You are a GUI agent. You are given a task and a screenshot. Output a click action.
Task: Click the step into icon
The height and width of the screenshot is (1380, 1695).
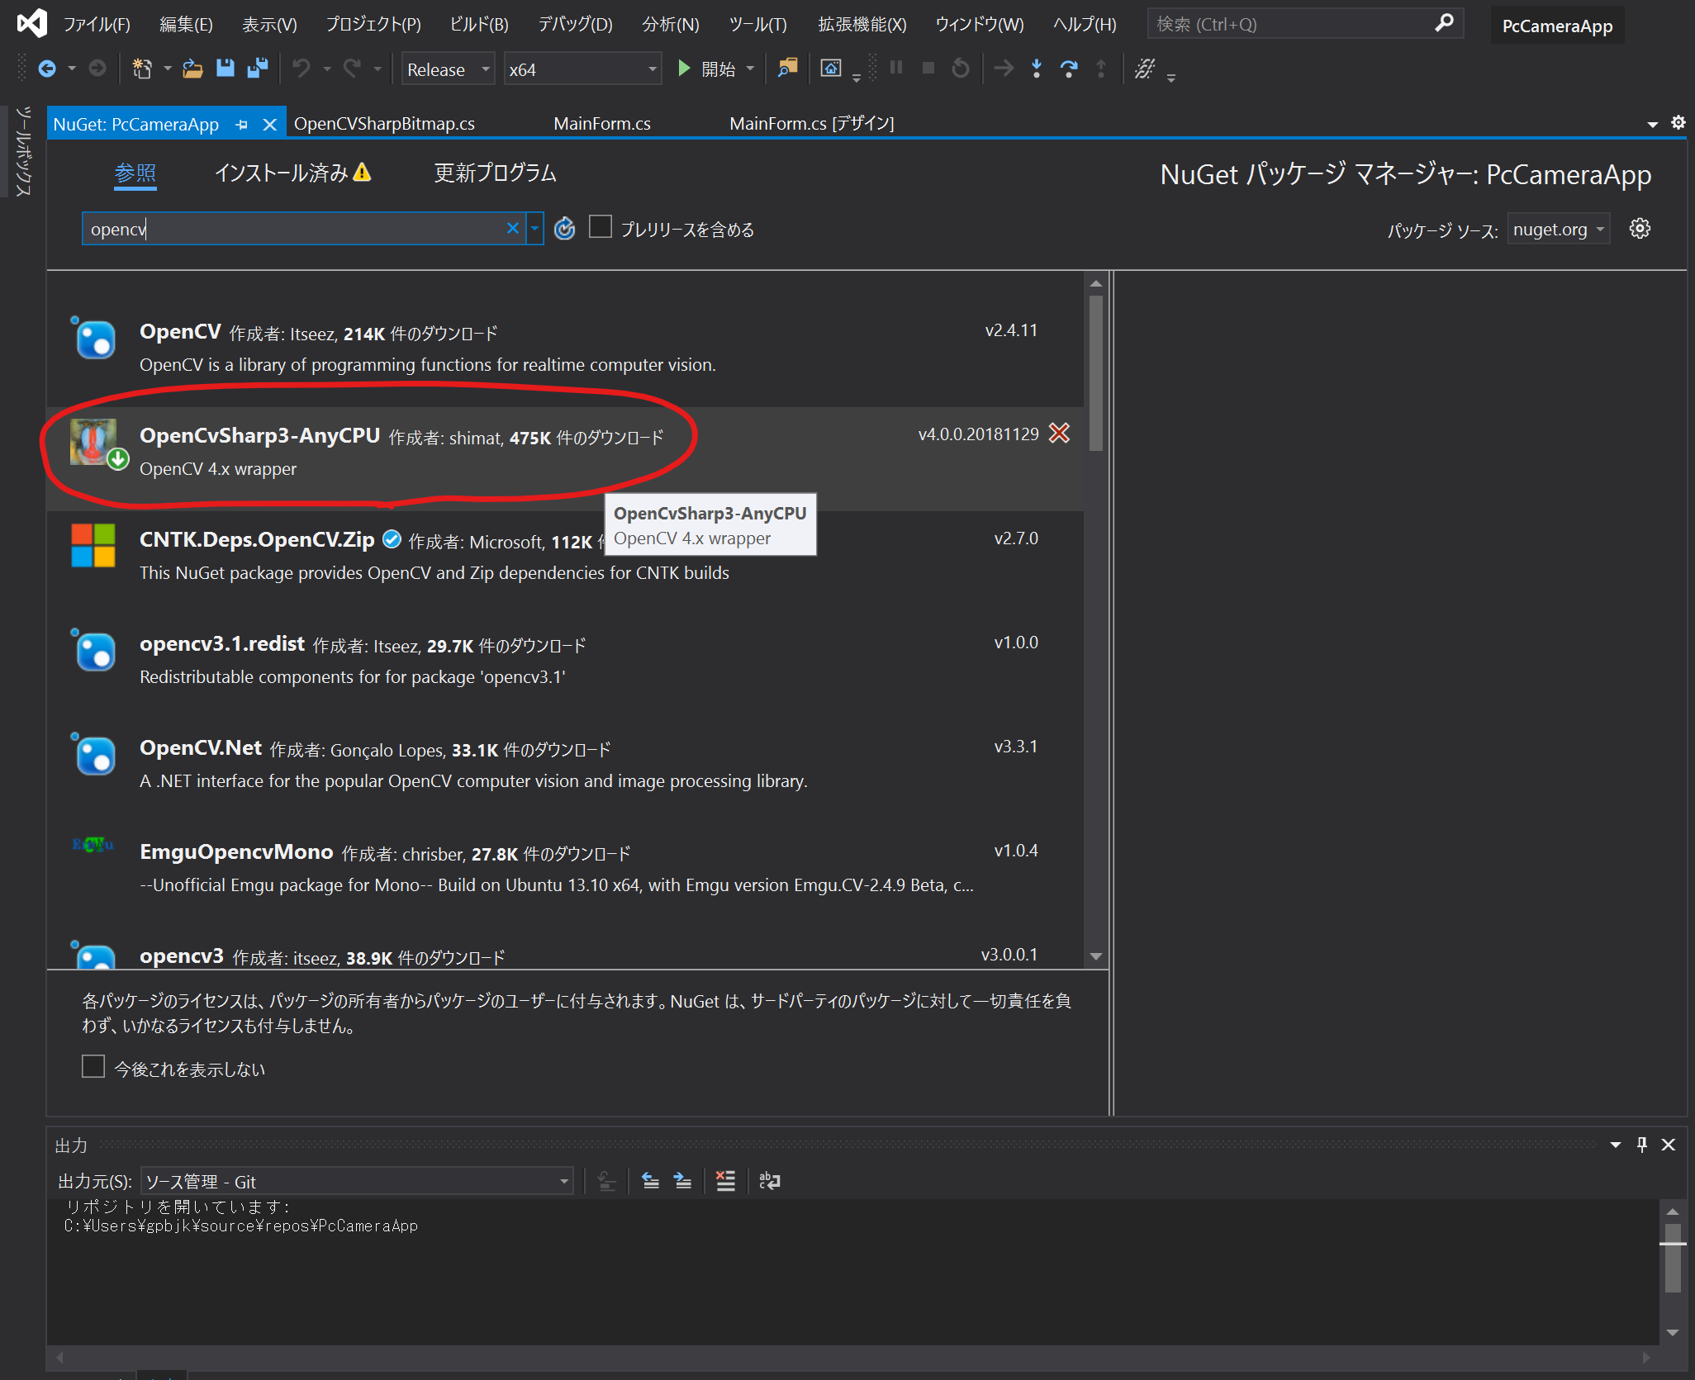tap(1037, 69)
